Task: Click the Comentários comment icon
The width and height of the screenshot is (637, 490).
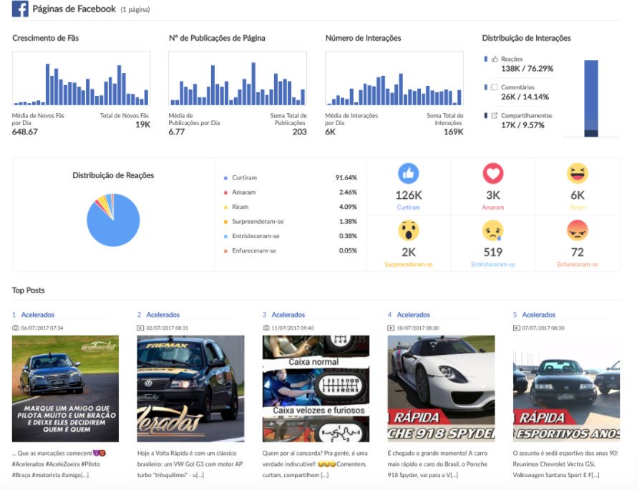Action: coord(495,87)
